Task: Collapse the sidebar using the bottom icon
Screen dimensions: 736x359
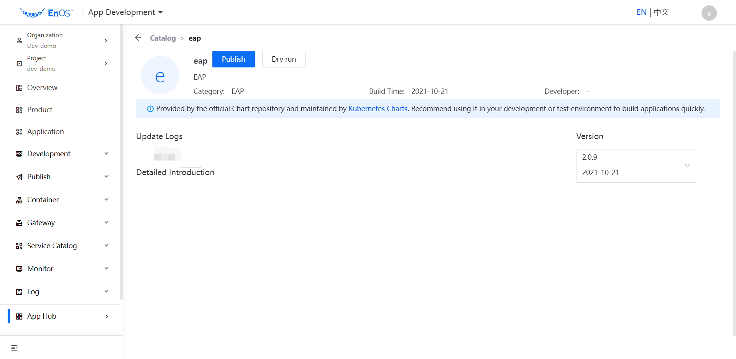Action: [15, 348]
